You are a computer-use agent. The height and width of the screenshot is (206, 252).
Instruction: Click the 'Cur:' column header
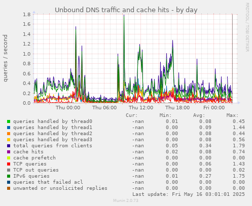[x=132, y=115]
